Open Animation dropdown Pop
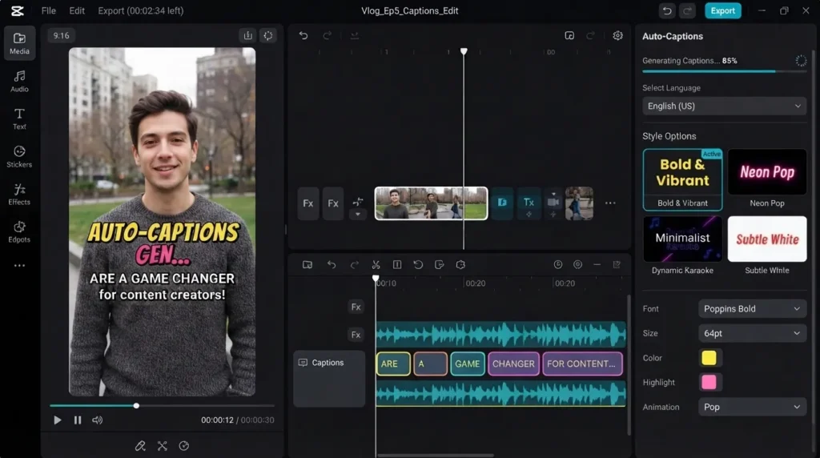The height and width of the screenshot is (458, 820). pyautogui.click(x=752, y=408)
